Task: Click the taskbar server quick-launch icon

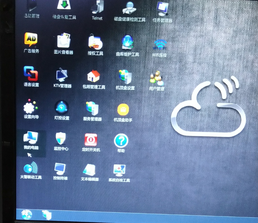Action: (47, 215)
